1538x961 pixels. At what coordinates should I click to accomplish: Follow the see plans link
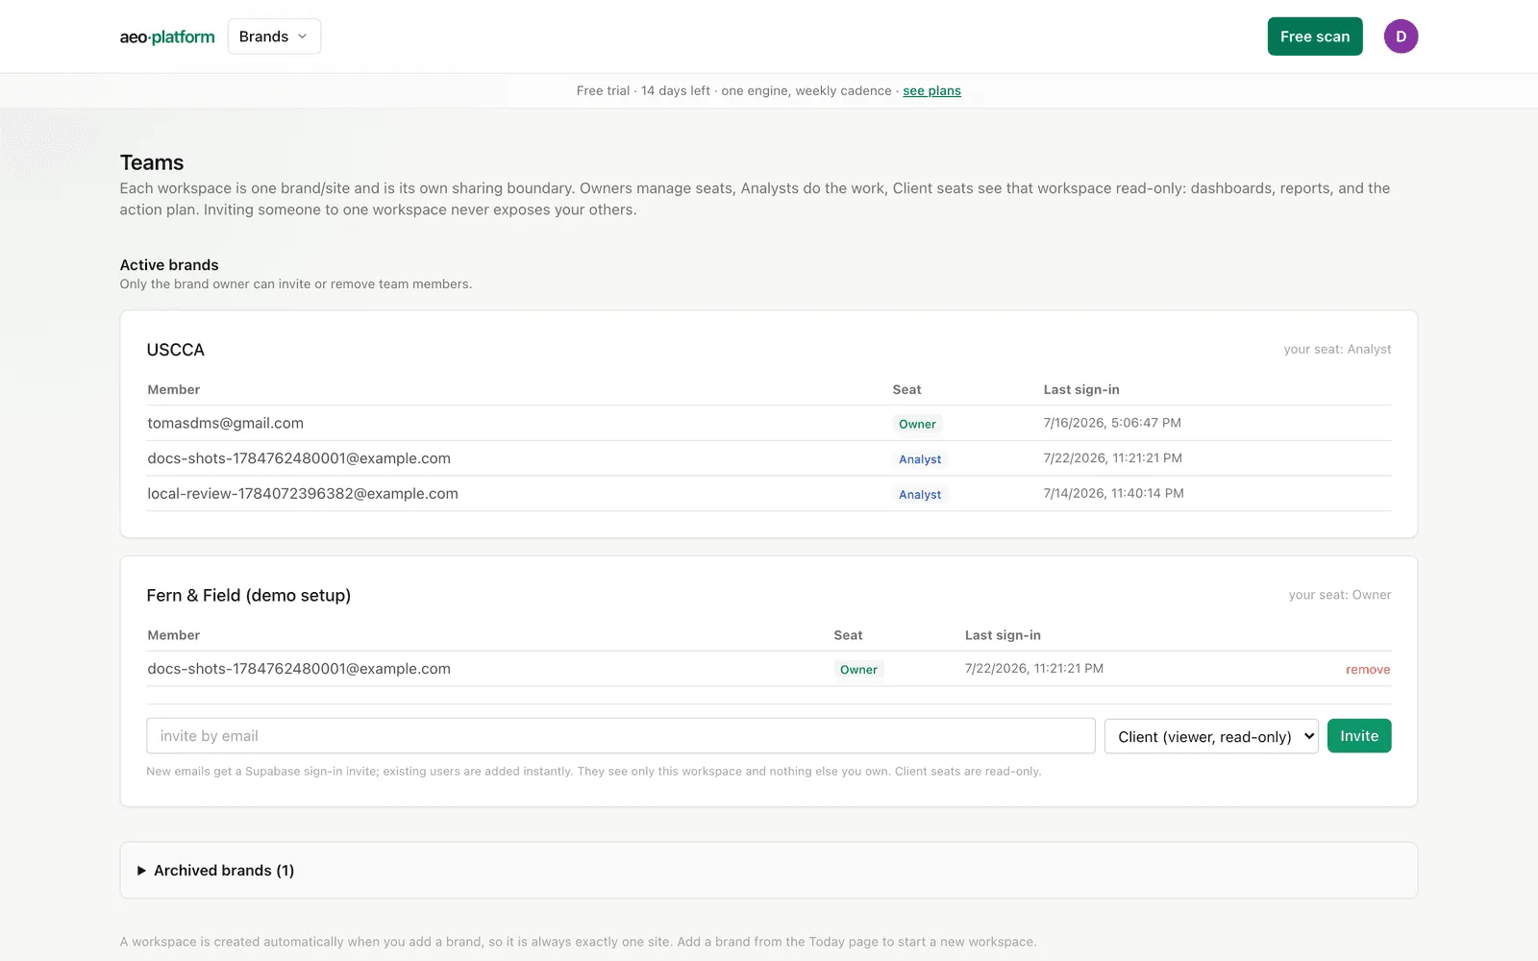click(931, 90)
